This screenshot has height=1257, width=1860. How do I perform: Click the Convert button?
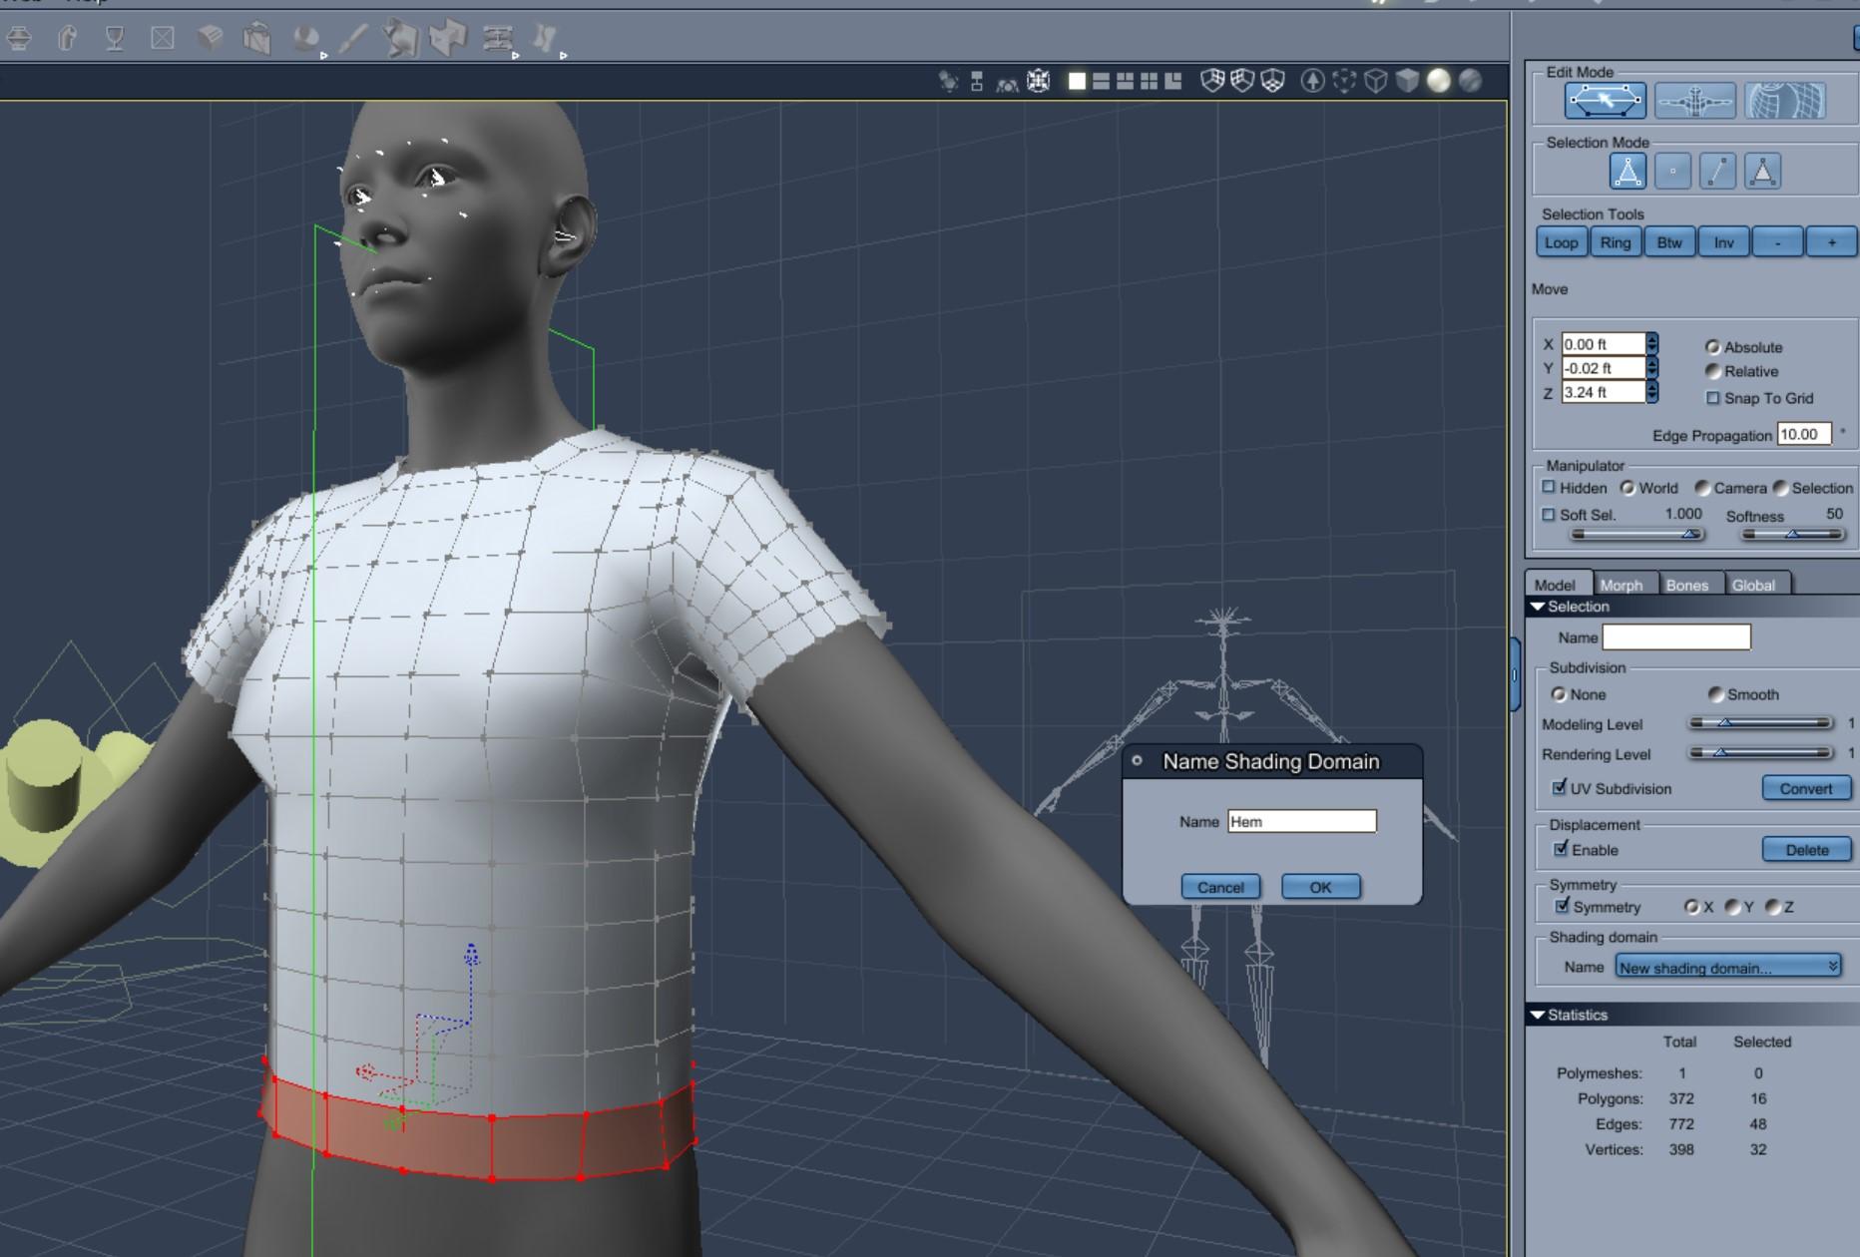tap(1806, 788)
